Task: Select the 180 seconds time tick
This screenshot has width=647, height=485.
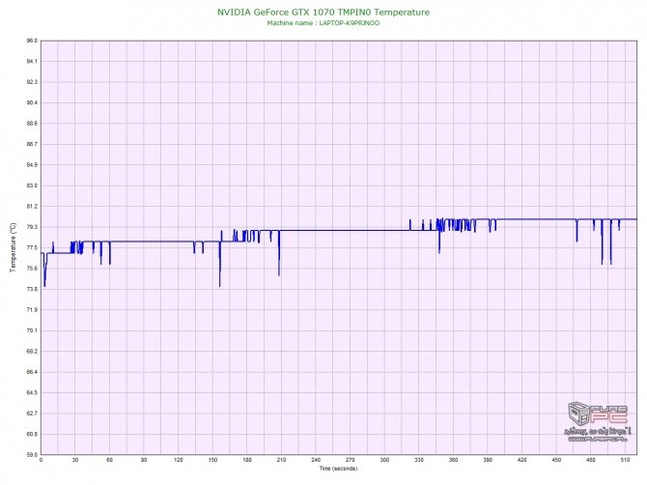Action: (247, 460)
